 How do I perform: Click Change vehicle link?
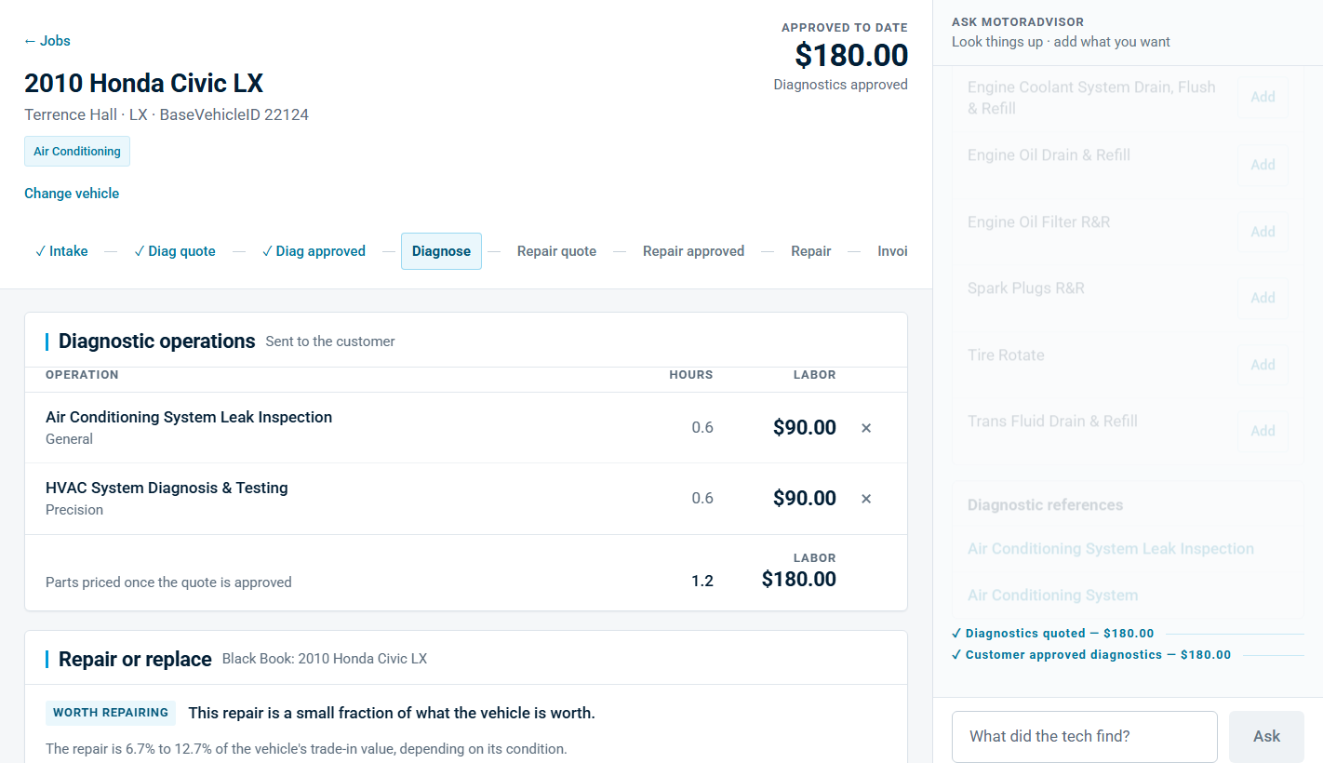(72, 194)
